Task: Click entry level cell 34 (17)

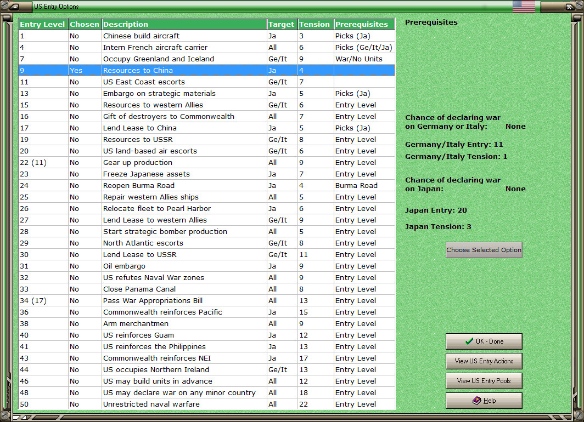Action: click(43, 301)
